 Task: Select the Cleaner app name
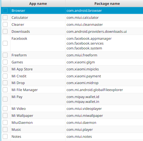coord(18,24)
